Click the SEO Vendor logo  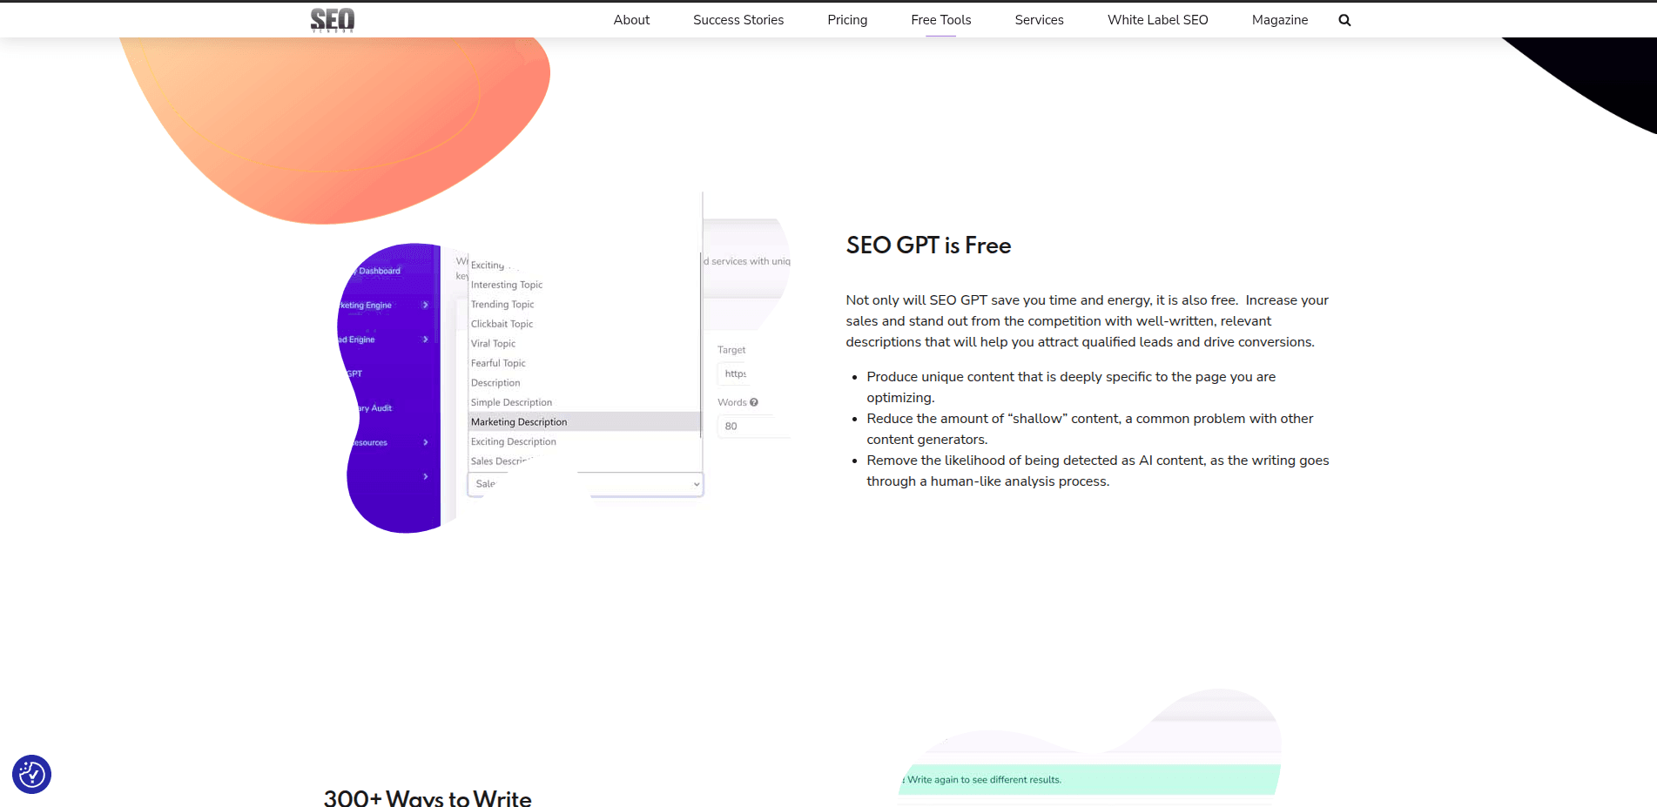point(333,20)
